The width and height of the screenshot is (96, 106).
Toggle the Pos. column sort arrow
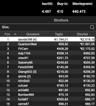[x=15, y=34]
